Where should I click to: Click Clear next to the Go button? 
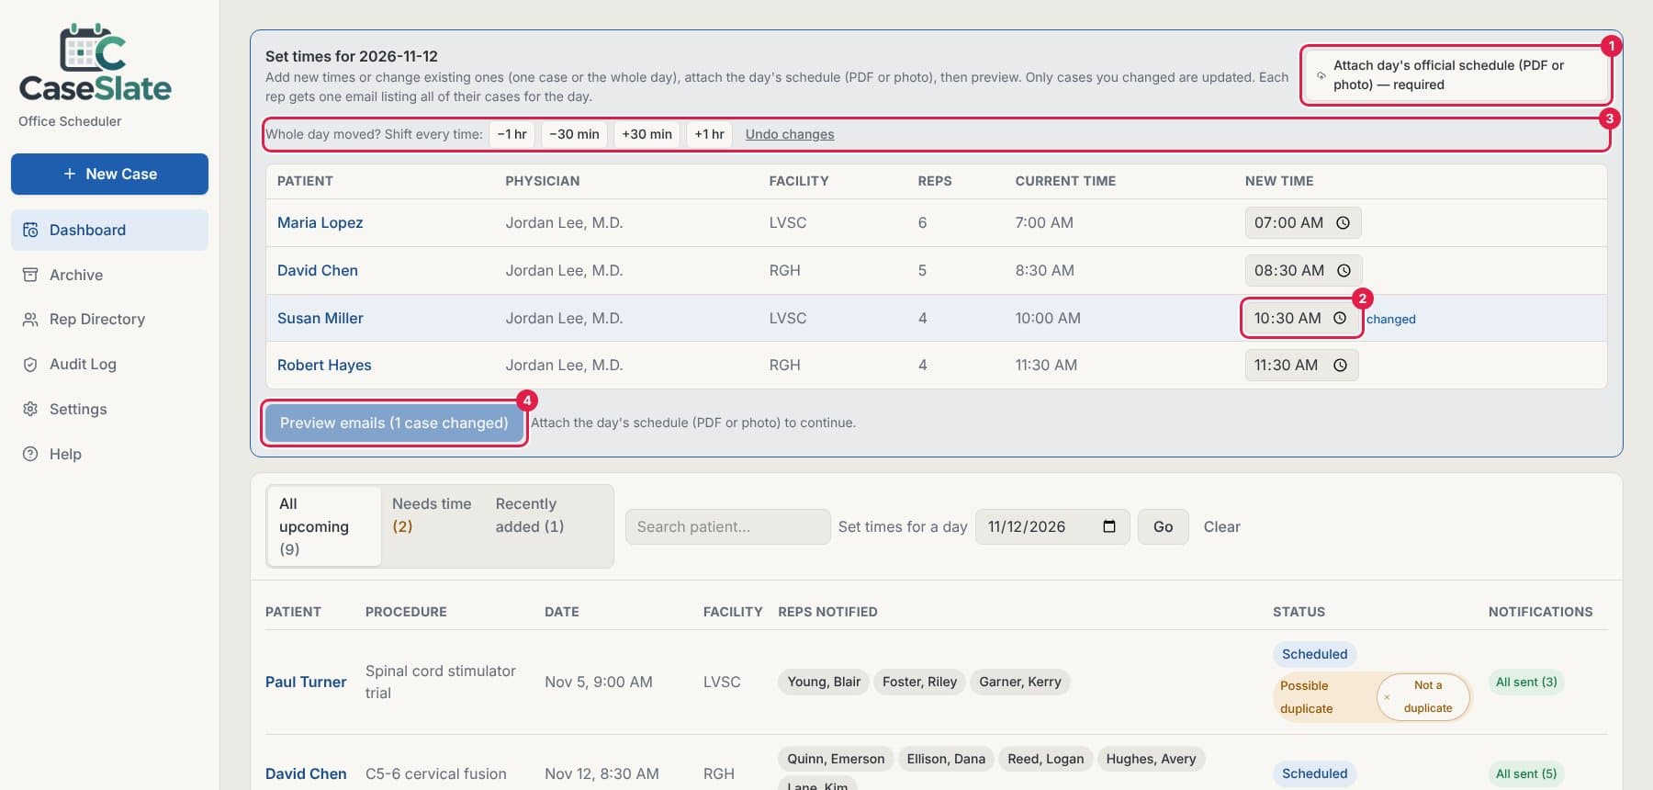pos(1221,526)
